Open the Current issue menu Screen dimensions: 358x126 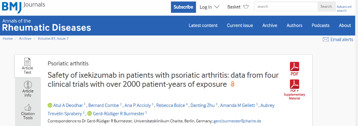pyautogui.click(x=240, y=25)
